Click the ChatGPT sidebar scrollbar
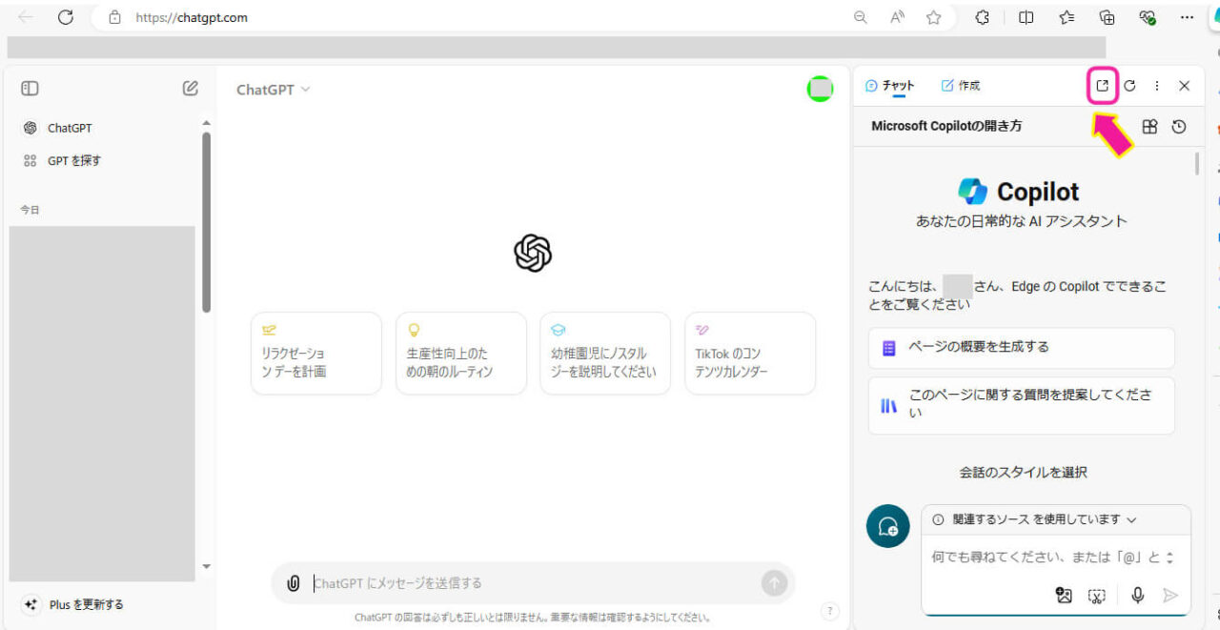The width and height of the screenshot is (1220, 630). click(x=207, y=223)
